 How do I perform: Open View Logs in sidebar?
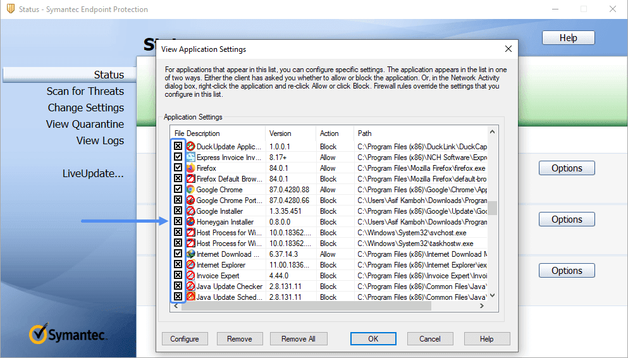coord(100,140)
